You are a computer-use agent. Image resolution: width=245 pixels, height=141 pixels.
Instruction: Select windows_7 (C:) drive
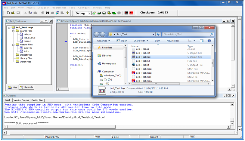[113, 75]
